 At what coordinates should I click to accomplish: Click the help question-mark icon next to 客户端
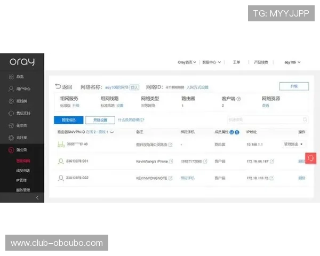tap(238, 99)
